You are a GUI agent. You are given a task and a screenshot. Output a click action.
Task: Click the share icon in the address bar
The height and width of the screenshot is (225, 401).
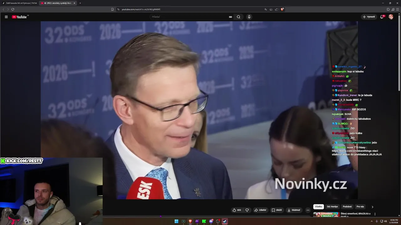click(276, 9)
